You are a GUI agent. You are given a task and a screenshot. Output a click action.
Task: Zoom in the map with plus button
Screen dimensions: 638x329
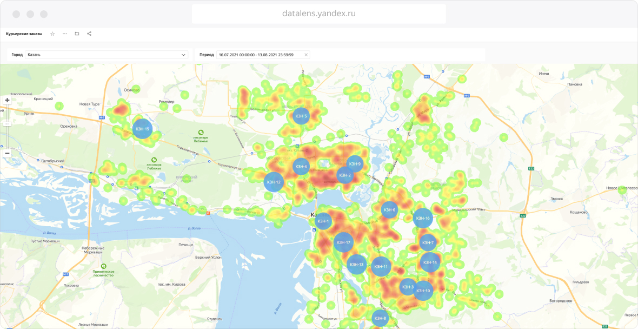click(x=7, y=100)
